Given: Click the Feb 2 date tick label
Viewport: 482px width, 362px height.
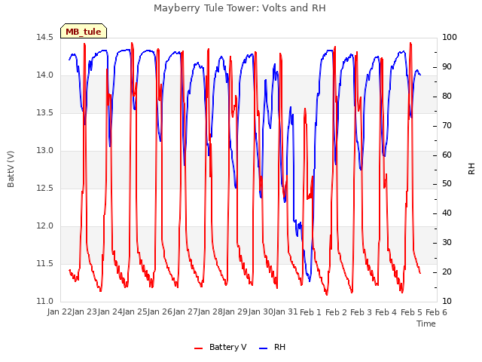Looking at the screenshot, I should point(336,312).
